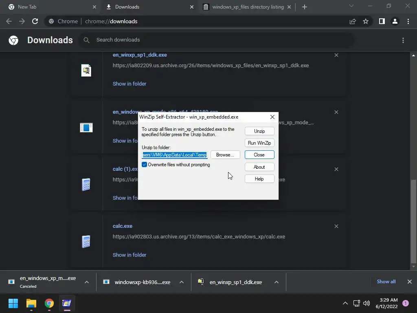The width and height of the screenshot is (417, 313).
Task: Click the Unzip button in WinZip dialog
Action: click(x=259, y=131)
